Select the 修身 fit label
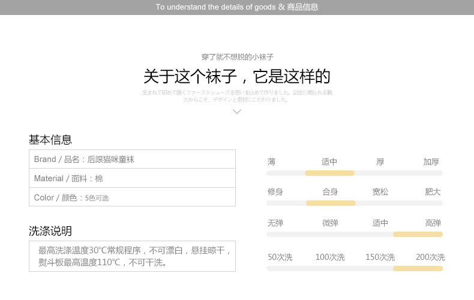 coord(275,192)
